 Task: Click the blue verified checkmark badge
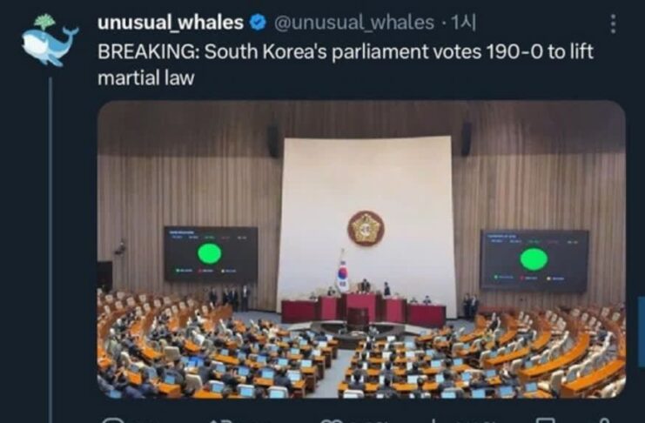(259, 23)
